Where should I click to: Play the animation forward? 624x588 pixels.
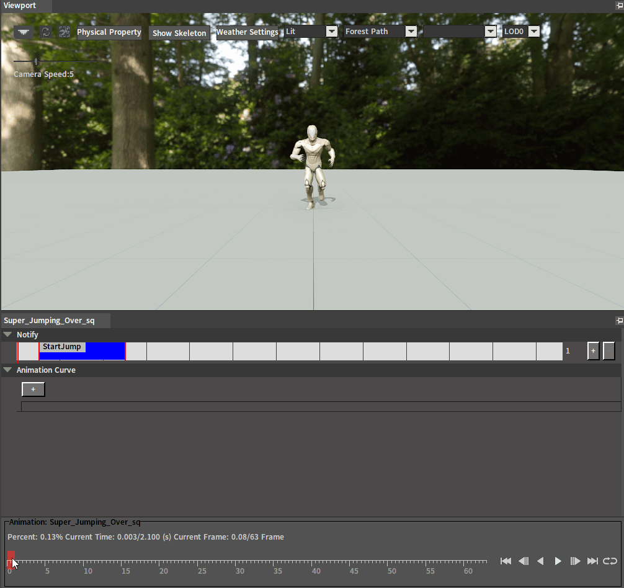[558, 561]
